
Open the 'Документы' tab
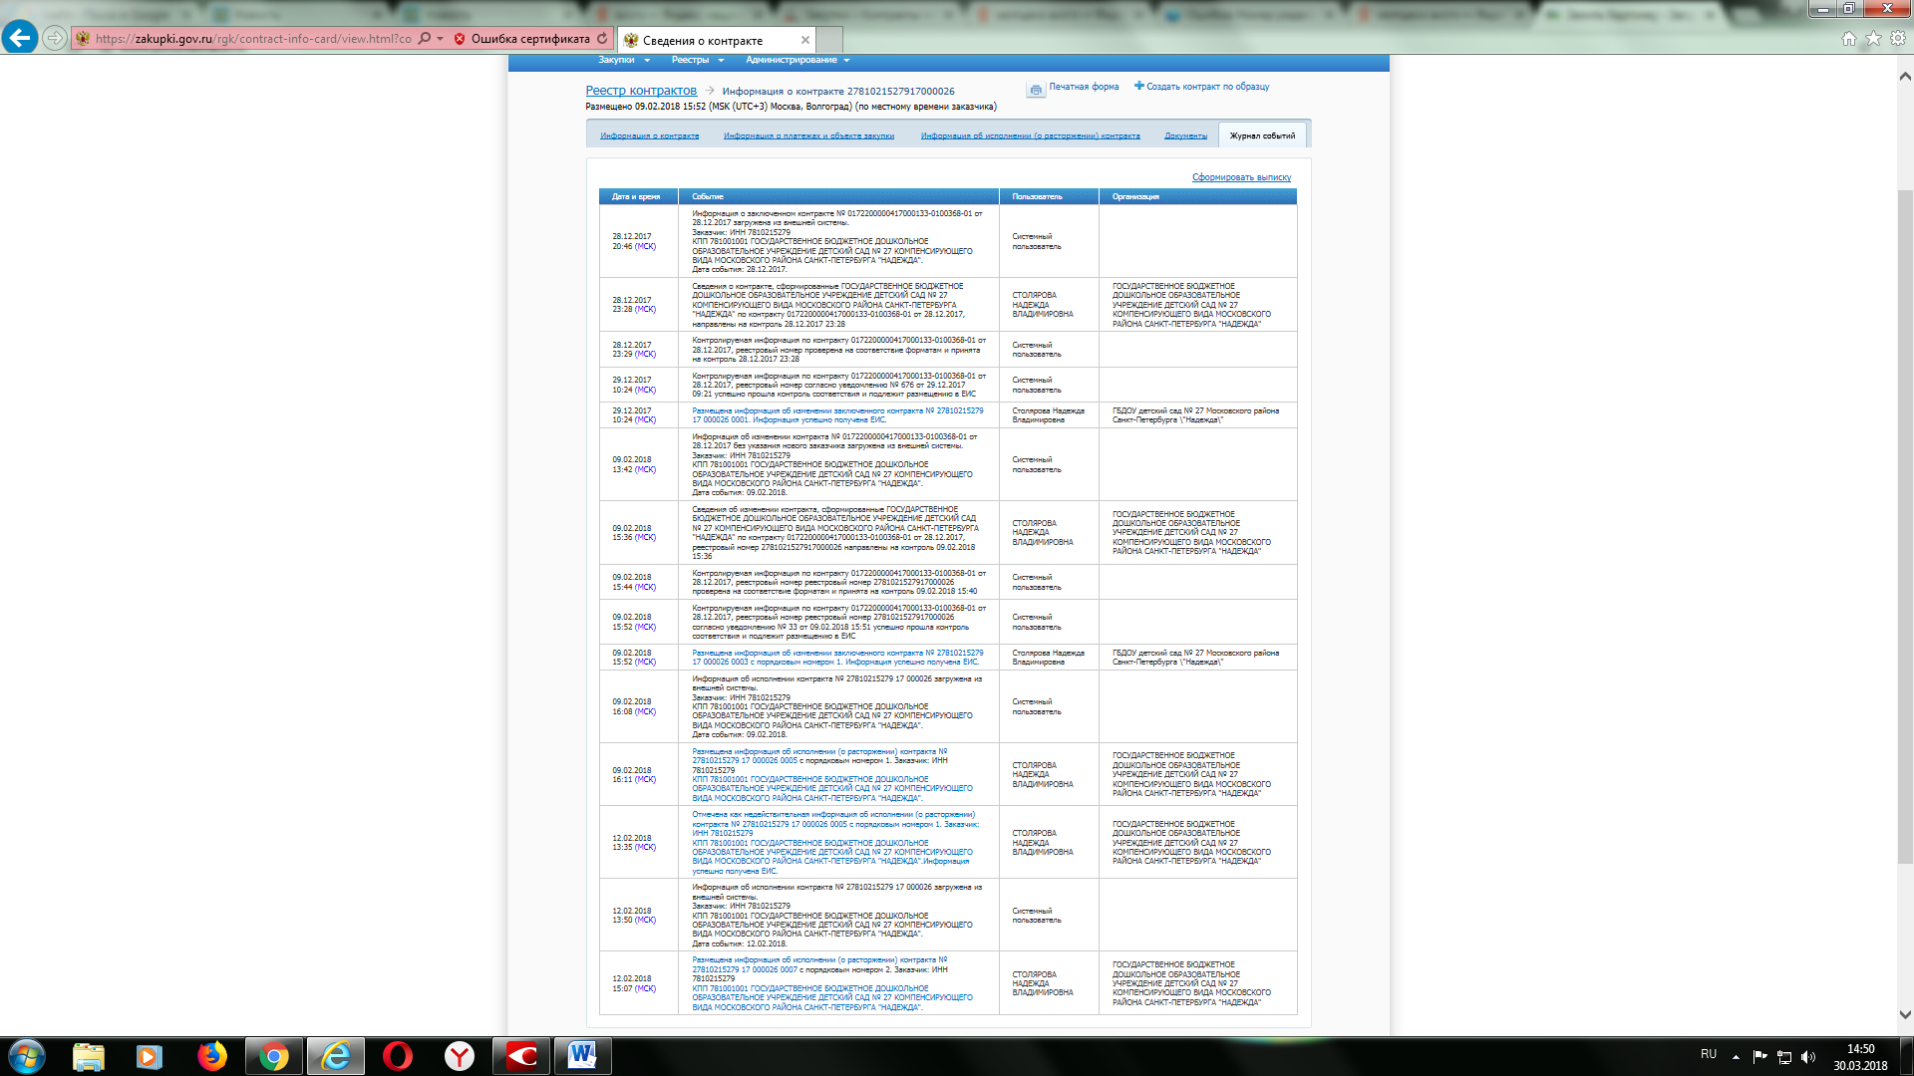point(1185,135)
